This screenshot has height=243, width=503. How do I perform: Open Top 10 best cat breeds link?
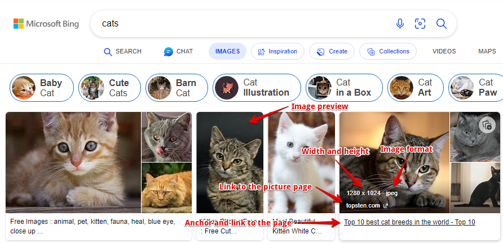[x=409, y=222]
